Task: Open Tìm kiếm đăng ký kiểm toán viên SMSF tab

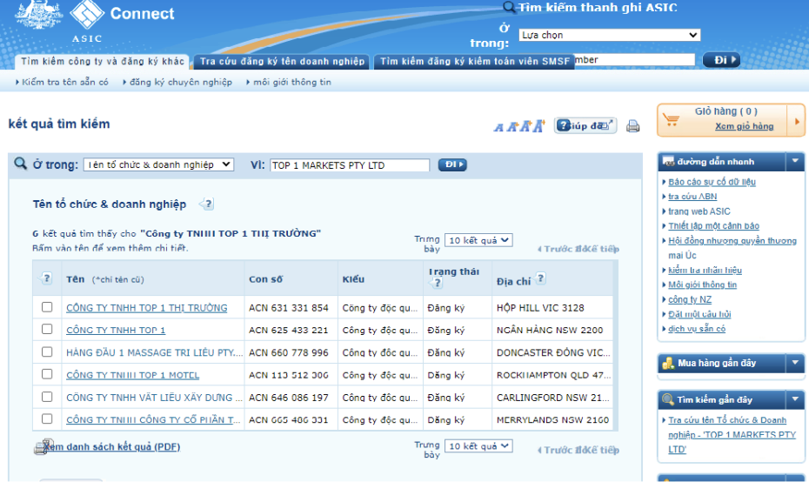Action: coord(474,62)
